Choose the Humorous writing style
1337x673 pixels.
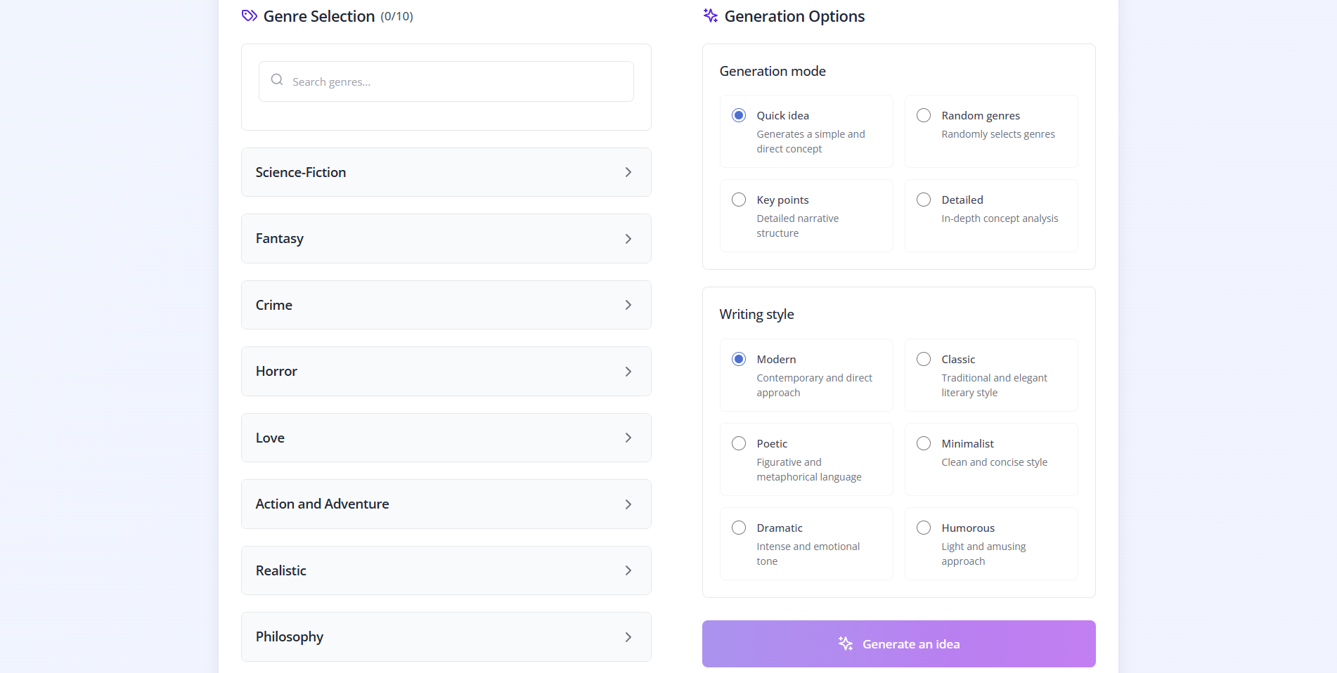(x=924, y=528)
